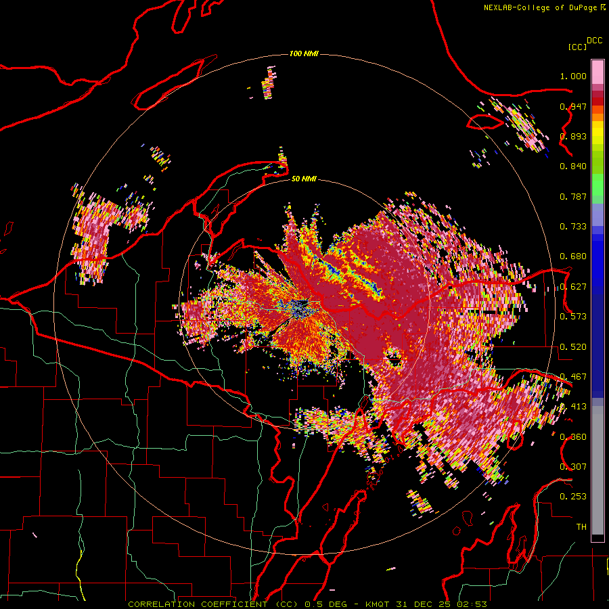Select the 0.253 legend value
Image resolution: width=609 pixels, height=609 pixels.
[x=573, y=497]
